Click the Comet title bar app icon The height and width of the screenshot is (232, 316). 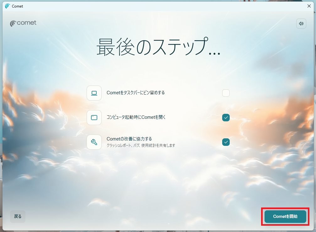8,6
